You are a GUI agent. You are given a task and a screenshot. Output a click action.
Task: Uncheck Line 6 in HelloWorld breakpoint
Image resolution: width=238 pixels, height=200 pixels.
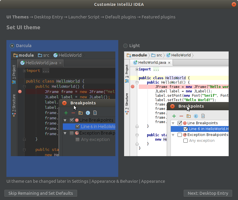tap(77, 126)
